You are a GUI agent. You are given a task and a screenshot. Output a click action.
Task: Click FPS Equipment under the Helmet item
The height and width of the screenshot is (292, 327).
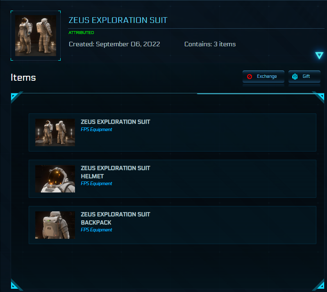[x=96, y=183]
